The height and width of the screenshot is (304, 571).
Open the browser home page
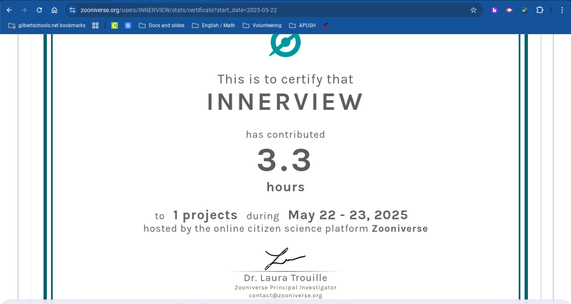tap(54, 10)
